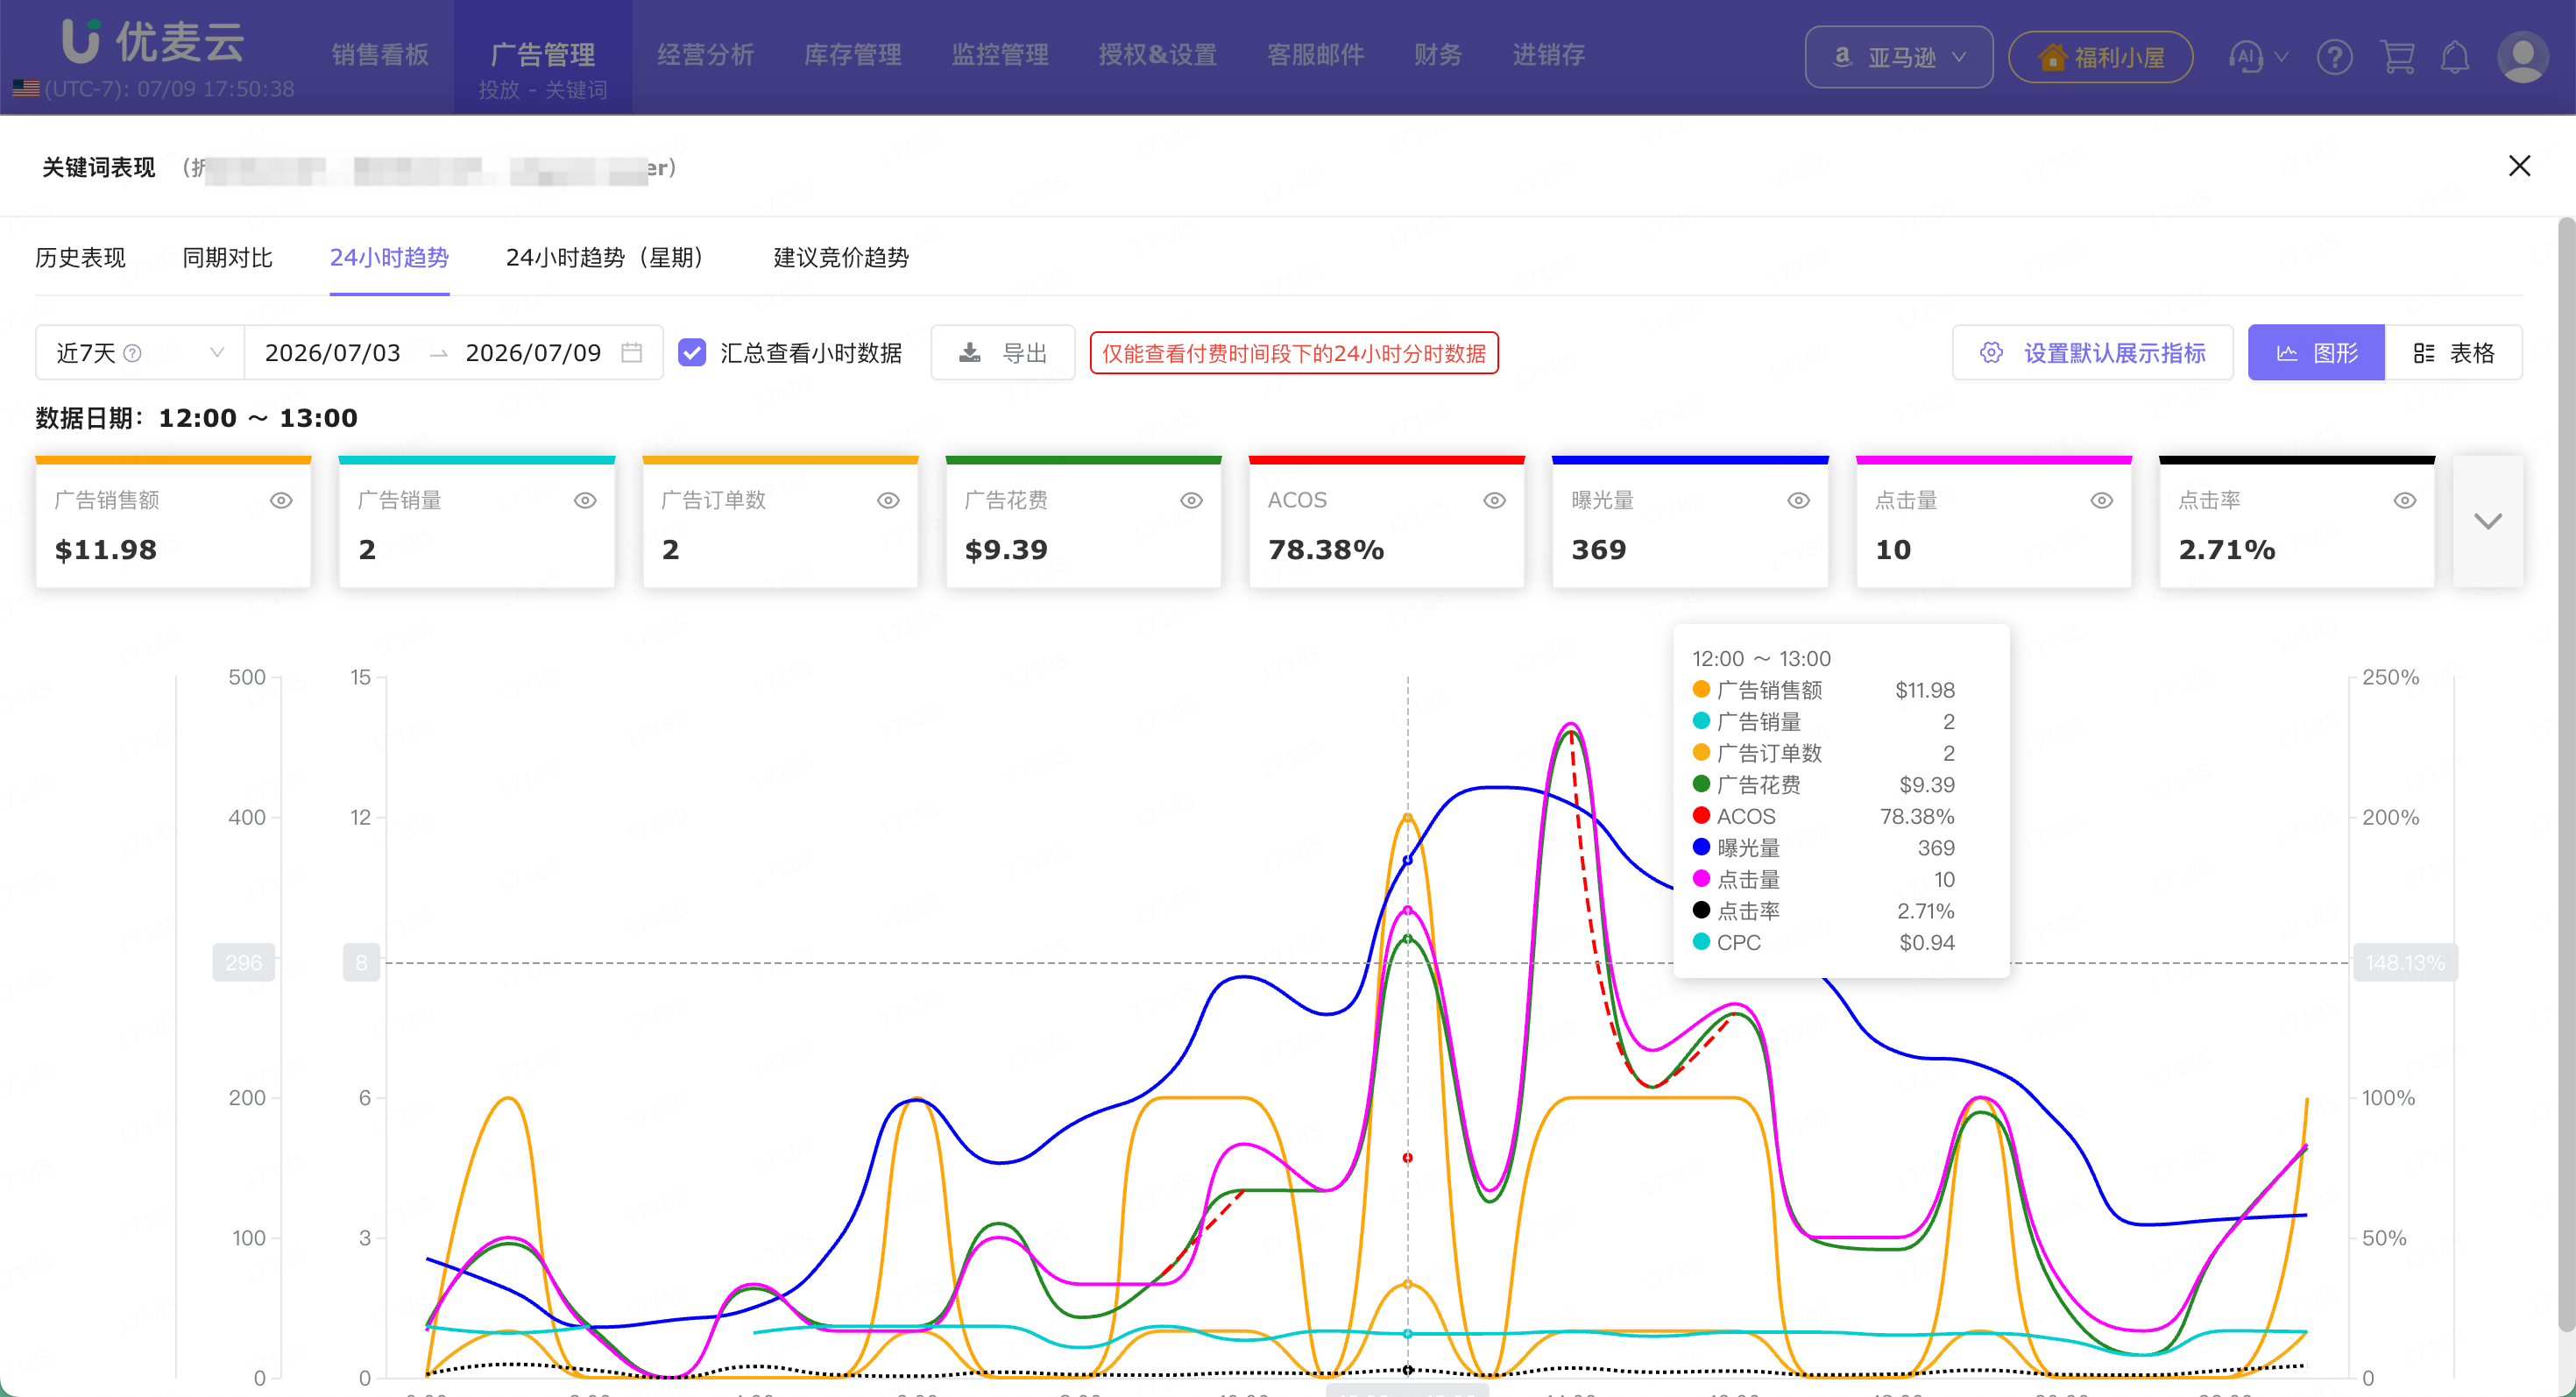Toggle 汇总查看小时数据 checkbox

pyautogui.click(x=692, y=352)
